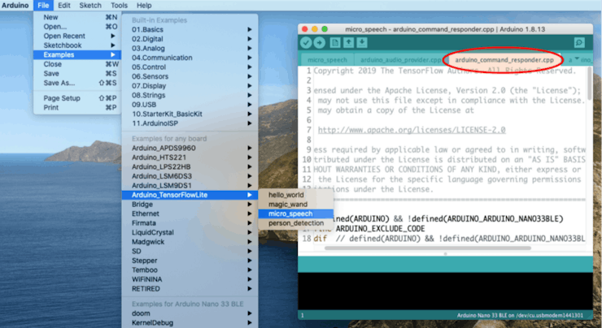Select arduino_command_responder.cpp tab
Viewport: 602px width, 328px height.
coord(504,60)
